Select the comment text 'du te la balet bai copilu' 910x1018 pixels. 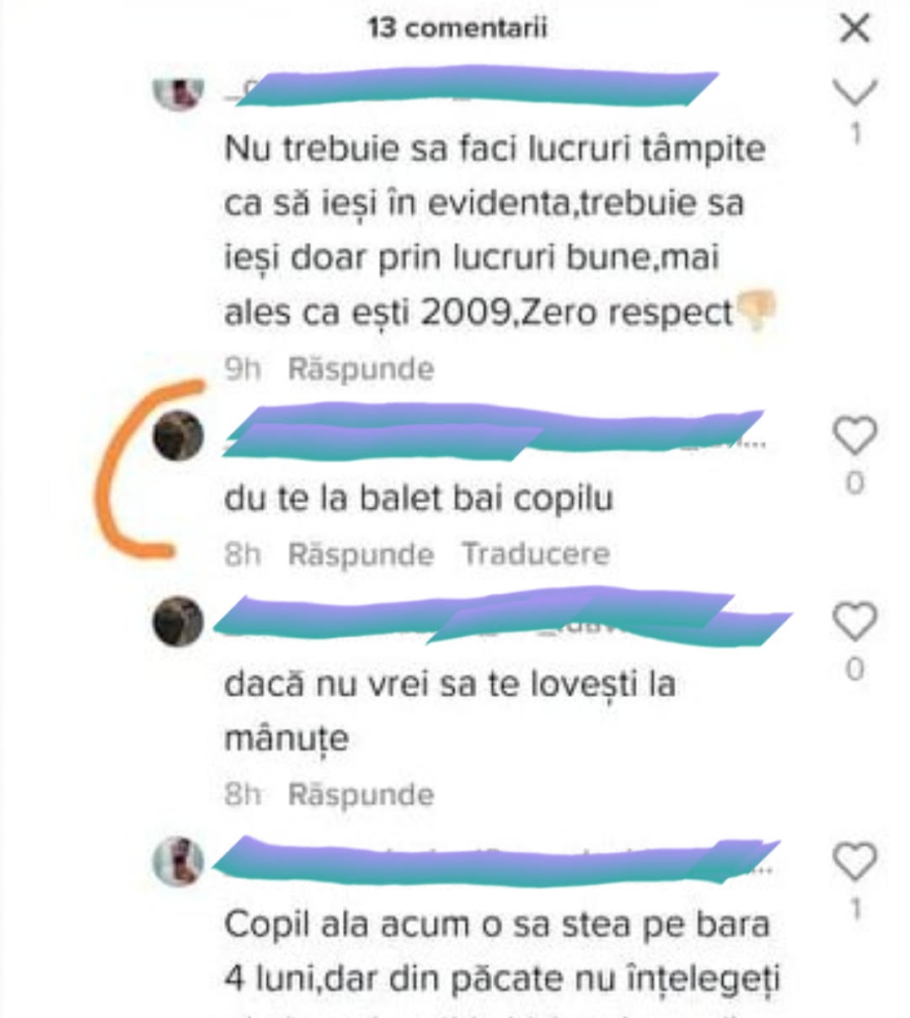(419, 498)
